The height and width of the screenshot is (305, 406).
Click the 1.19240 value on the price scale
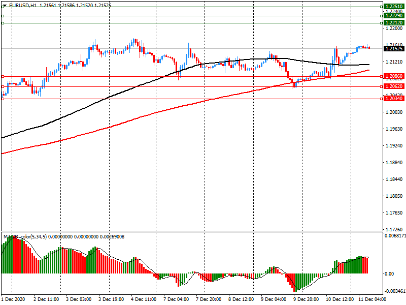pos(394,146)
